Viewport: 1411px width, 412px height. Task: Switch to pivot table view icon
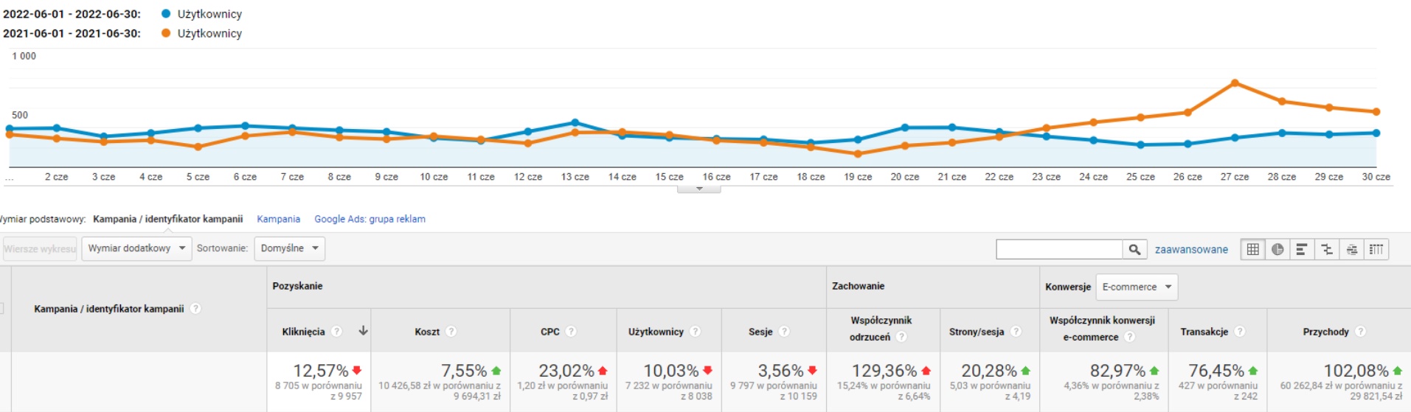coord(1376,249)
